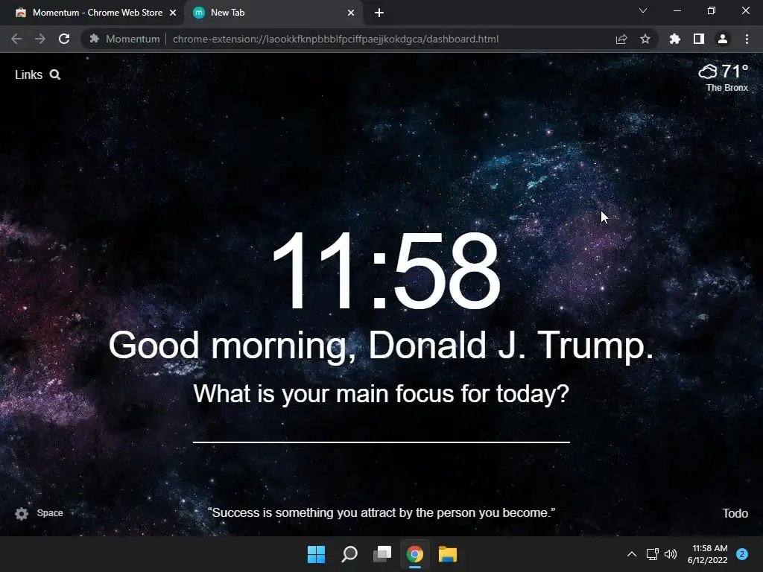Click the Success quote text

coord(381,512)
